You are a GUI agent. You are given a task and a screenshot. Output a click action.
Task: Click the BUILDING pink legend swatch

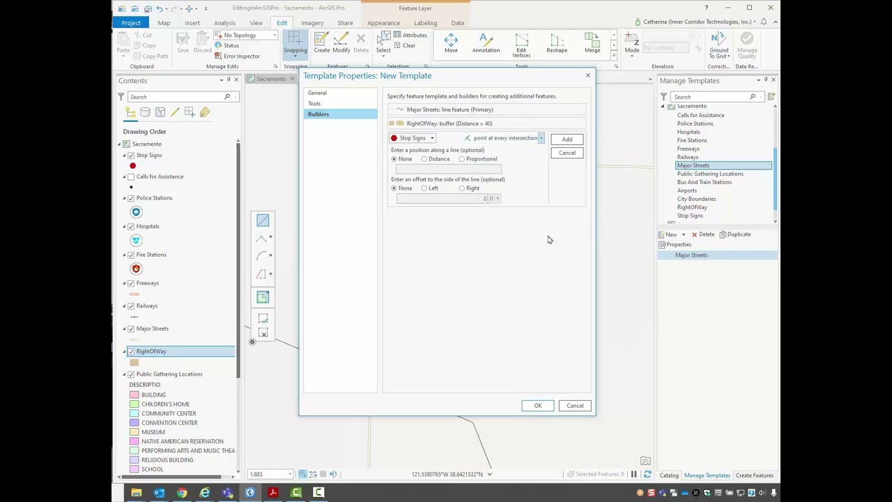click(134, 395)
